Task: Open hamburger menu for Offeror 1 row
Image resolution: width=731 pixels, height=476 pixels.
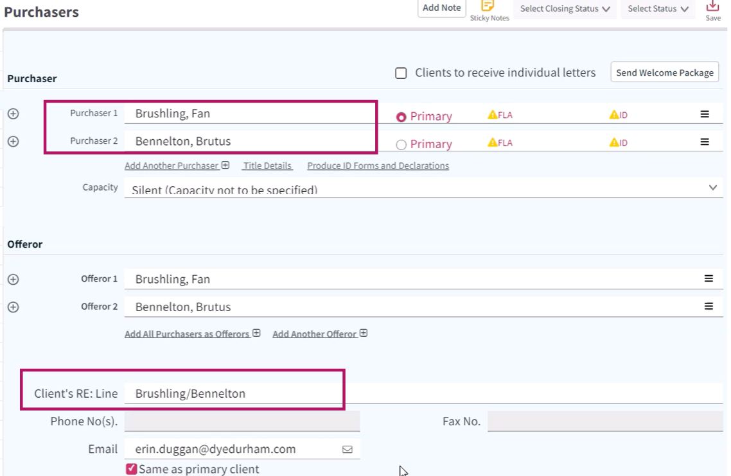Action: coord(709,278)
